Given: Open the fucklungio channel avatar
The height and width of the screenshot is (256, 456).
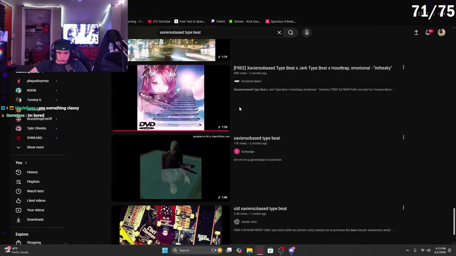Looking at the screenshot, I should [x=237, y=151].
